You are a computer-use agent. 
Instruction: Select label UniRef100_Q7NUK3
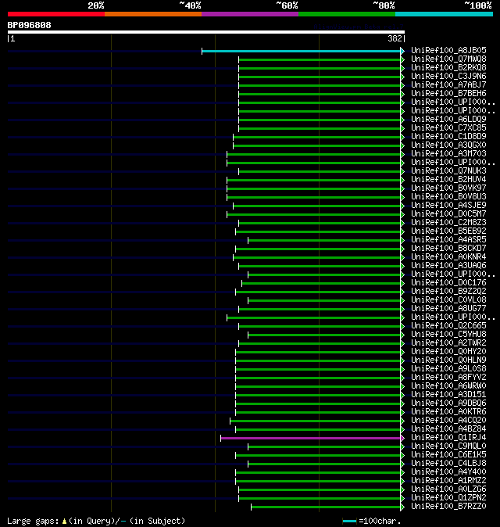point(448,170)
